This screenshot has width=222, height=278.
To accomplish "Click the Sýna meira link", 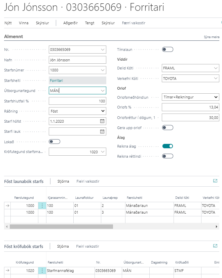I will 212,37.
